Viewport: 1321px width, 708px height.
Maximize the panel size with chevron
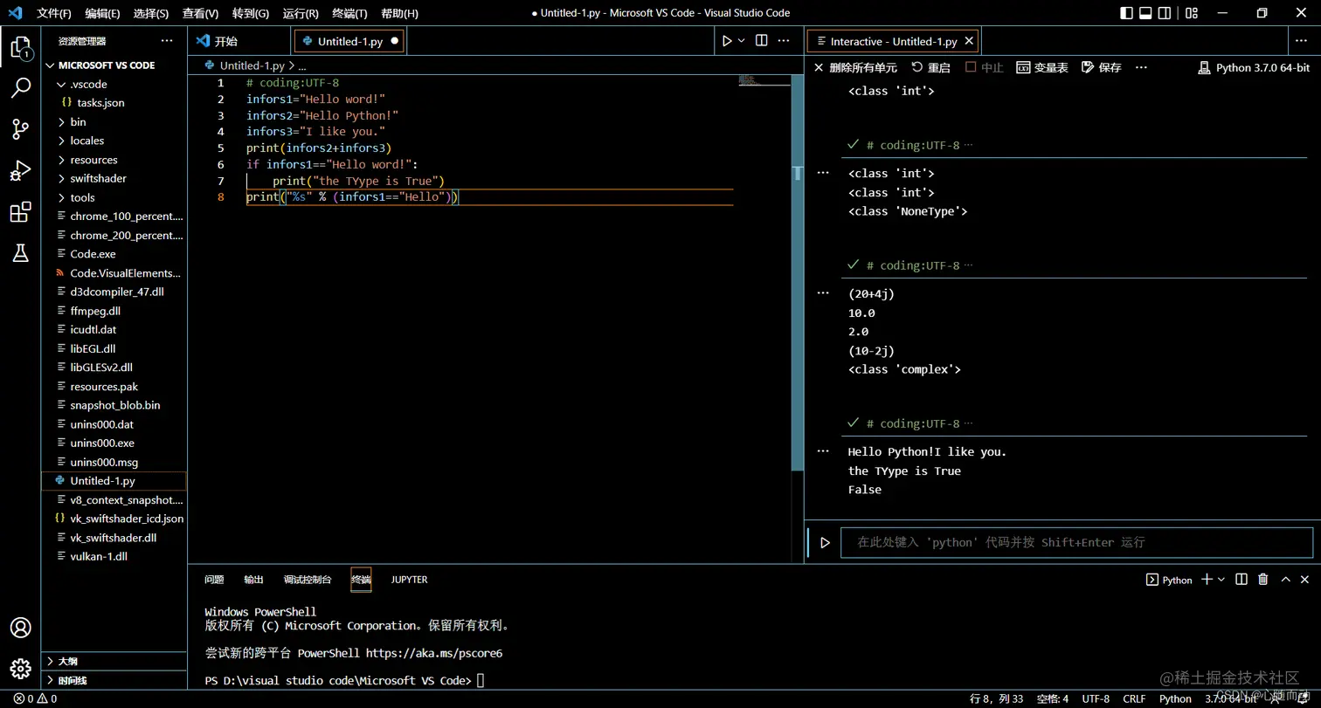1285,580
